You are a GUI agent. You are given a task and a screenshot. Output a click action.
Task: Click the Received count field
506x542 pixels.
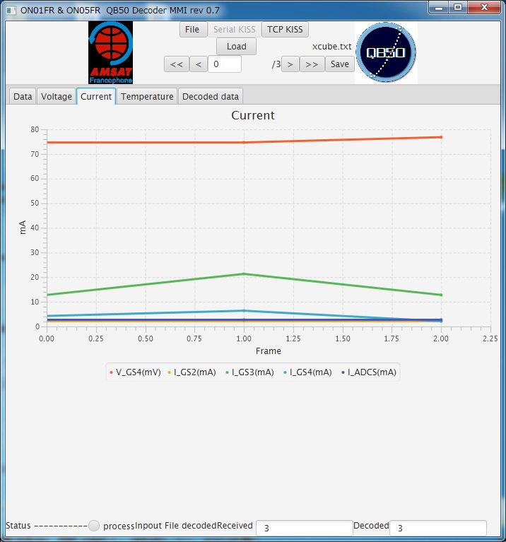[304, 528]
